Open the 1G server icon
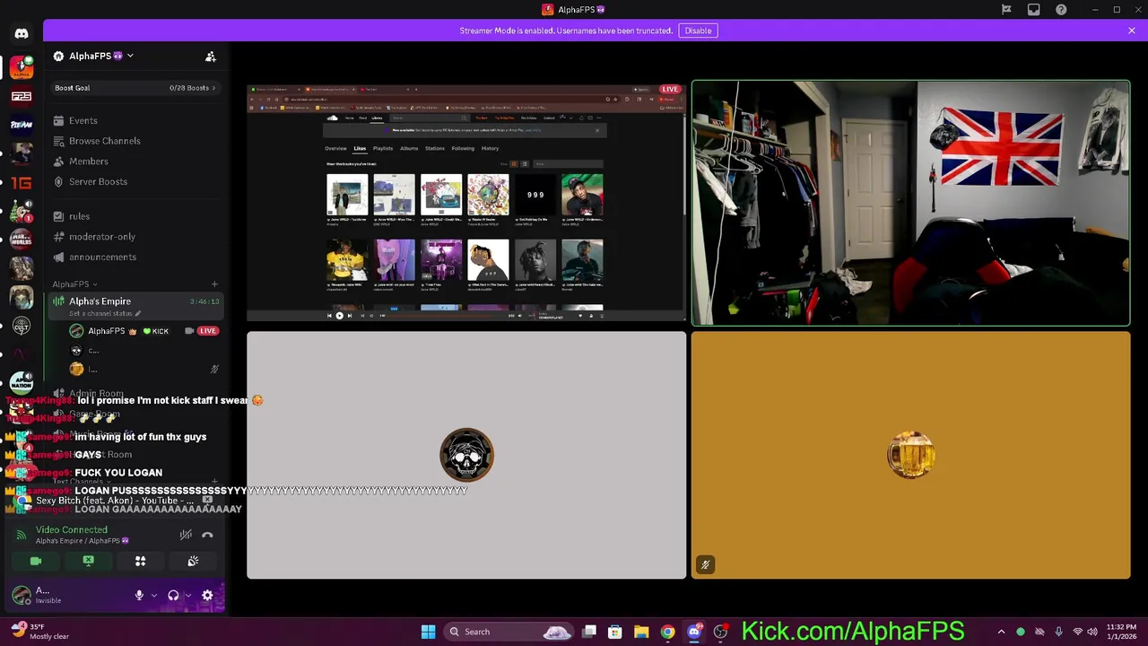The height and width of the screenshot is (646, 1148). [22, 182]
